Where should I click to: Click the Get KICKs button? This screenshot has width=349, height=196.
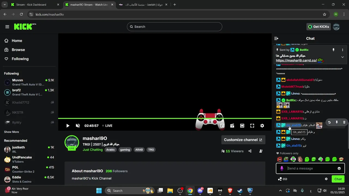tap(318, 27)
